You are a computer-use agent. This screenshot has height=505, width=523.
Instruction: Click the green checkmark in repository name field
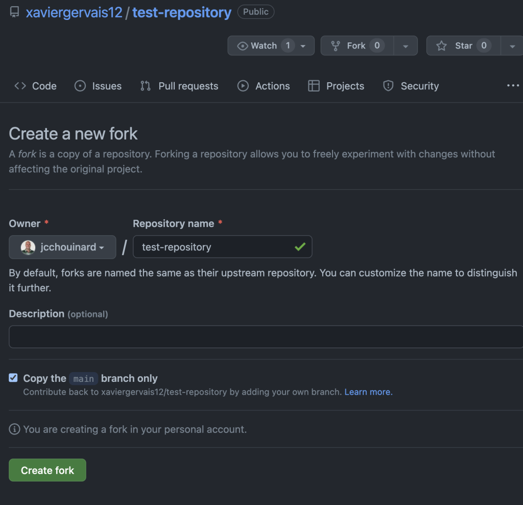pyautogui.click(x=300, y=247)
